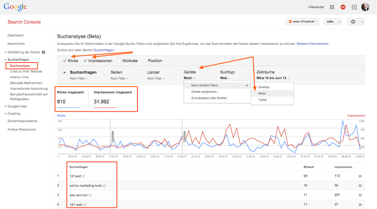377x209 pixels.
Task: Click Impressionen insgesamt value 31.992
Action: (x=101, y=102)
